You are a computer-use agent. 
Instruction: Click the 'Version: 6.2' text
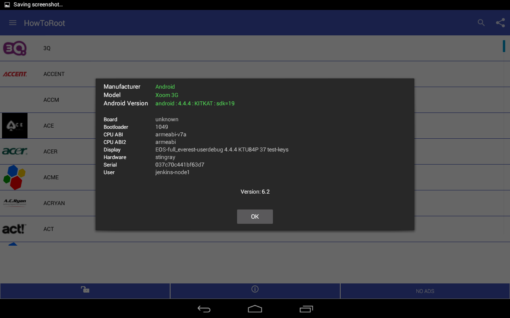pos(255,192)
